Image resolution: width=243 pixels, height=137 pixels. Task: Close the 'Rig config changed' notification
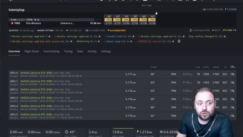225,37
